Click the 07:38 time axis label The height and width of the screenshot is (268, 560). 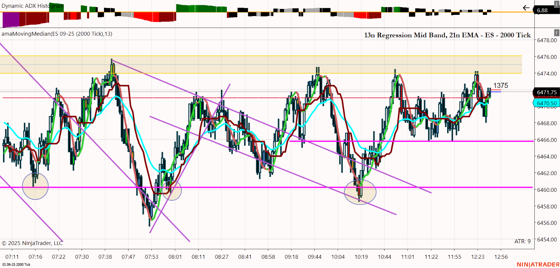tap(105, 257)
